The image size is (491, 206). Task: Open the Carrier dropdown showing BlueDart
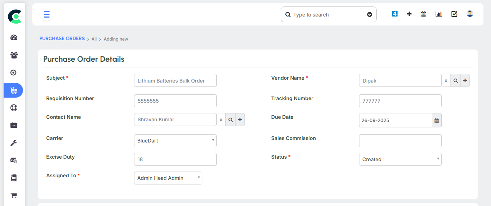(x=175, y=141)
